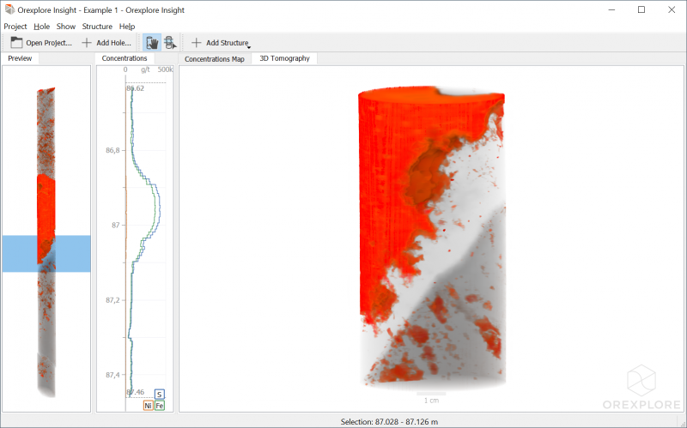This screenshot has width=687, height=428.
Task: Click the 86.62 depth label
Action: 136,88
